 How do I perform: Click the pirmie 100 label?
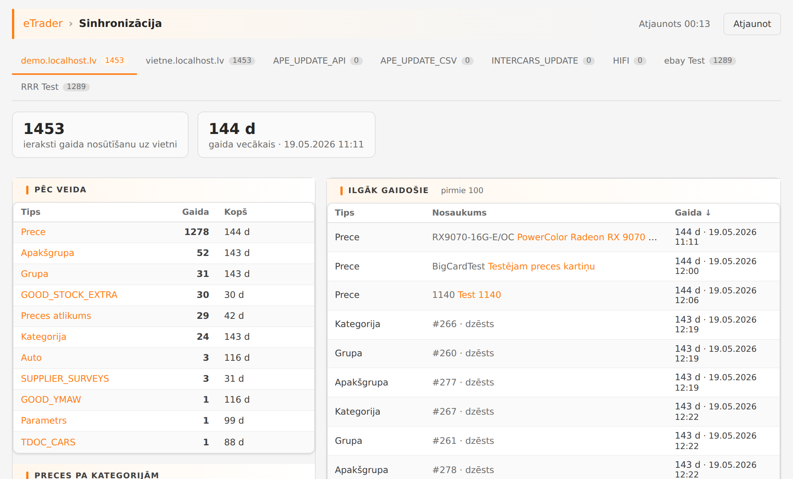pyautogui.click(x=462, y=190)
